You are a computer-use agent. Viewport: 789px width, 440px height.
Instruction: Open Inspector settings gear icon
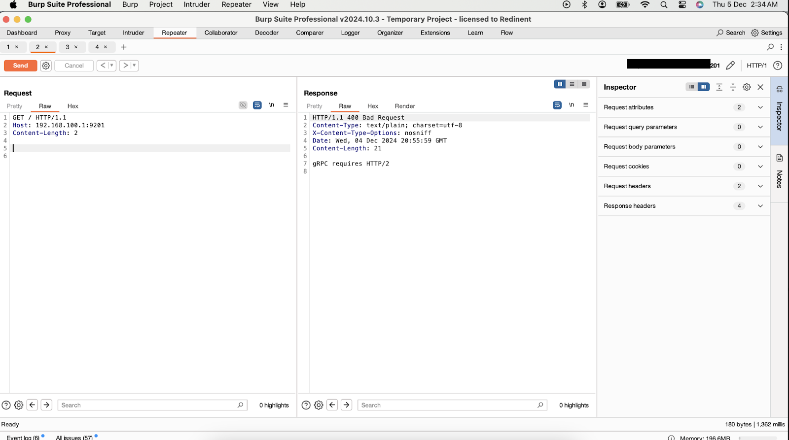[x=747, y=87]
